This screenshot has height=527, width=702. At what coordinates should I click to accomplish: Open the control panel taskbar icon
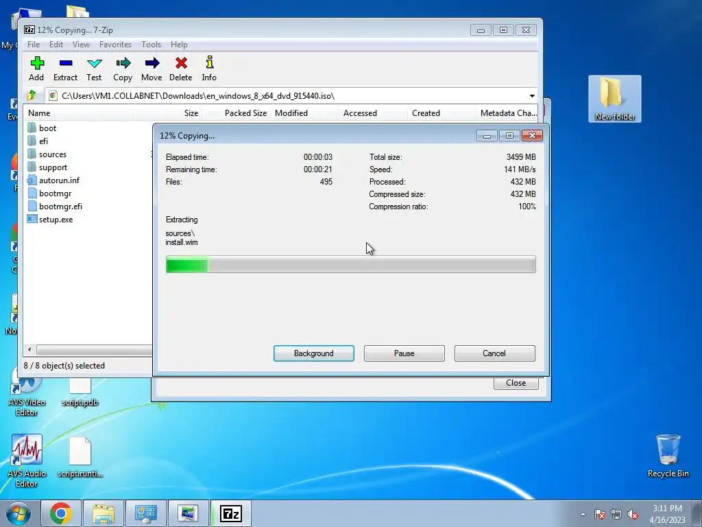[x=145, y=513]
